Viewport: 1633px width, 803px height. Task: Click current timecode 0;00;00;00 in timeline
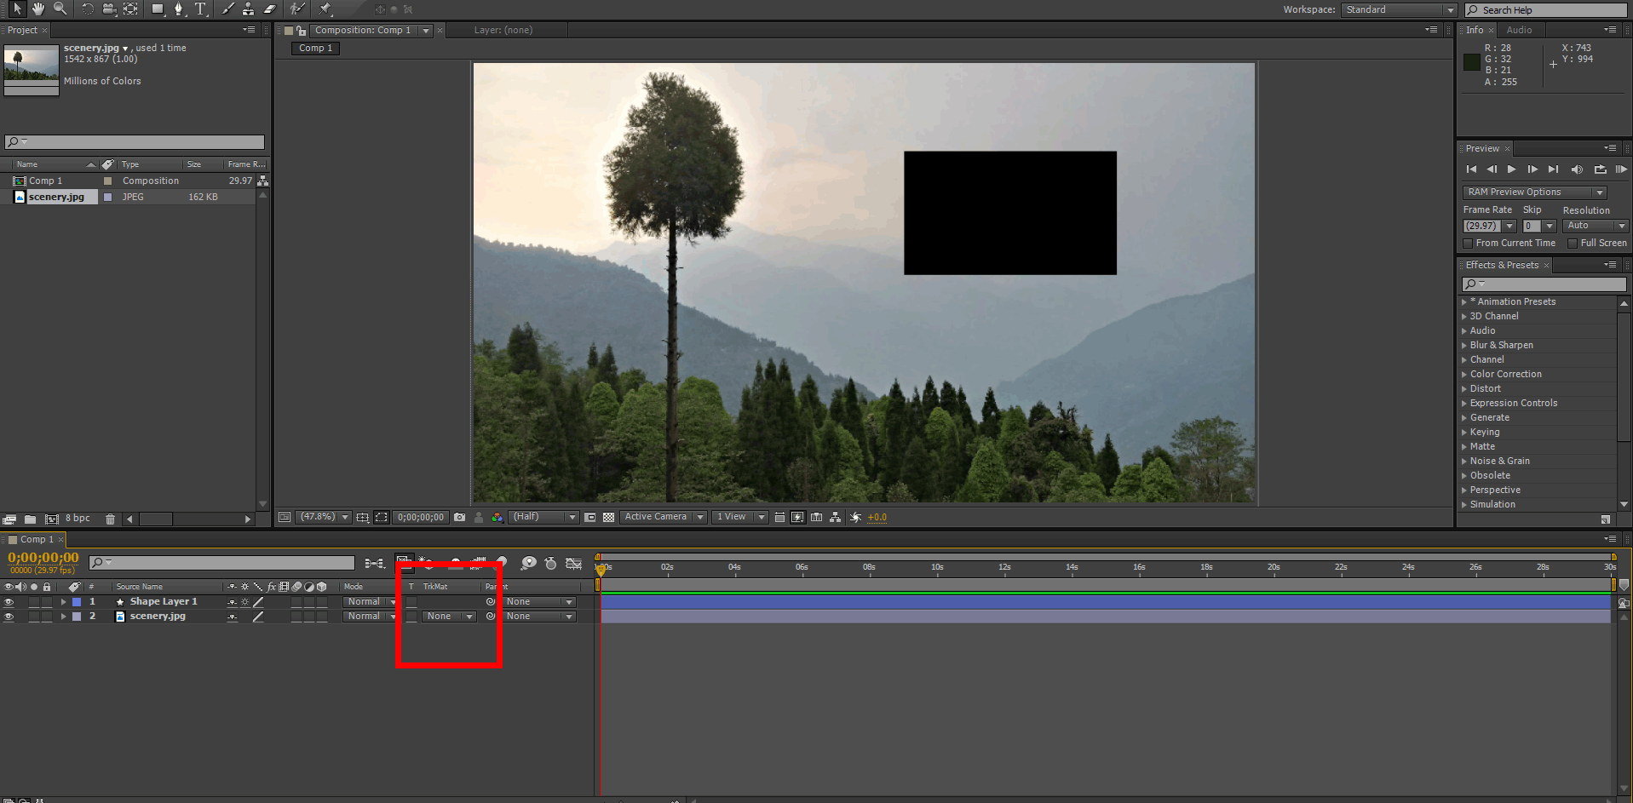[43, 558]
